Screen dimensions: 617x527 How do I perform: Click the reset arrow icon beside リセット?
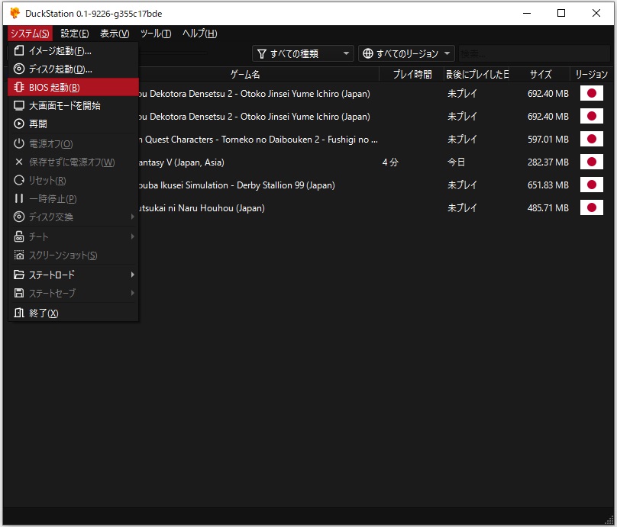(x=19, y=180)
